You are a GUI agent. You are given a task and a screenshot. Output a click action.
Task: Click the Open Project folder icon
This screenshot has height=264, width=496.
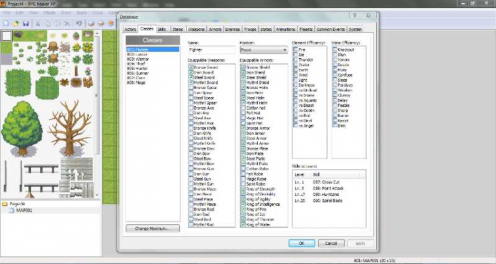pyautogui.click(x=16, y=24)
